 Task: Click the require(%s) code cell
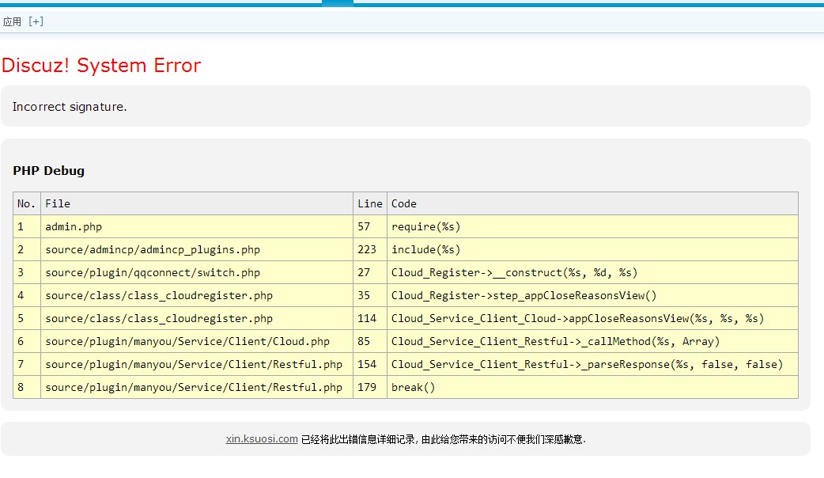tap(425, 226)
